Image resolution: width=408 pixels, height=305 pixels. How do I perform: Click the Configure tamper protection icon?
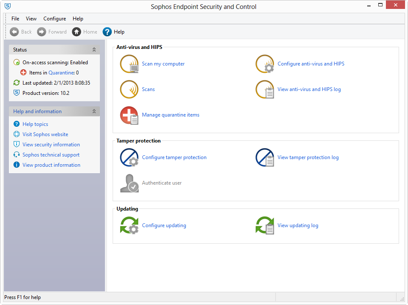(129, 157)
